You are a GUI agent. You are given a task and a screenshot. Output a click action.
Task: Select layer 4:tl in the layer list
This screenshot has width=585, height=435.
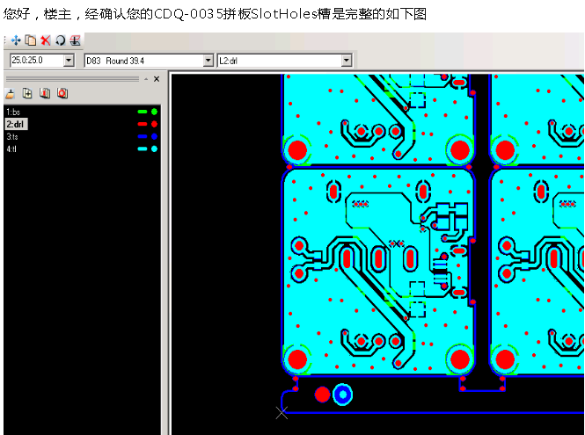[x=11, y=149]
